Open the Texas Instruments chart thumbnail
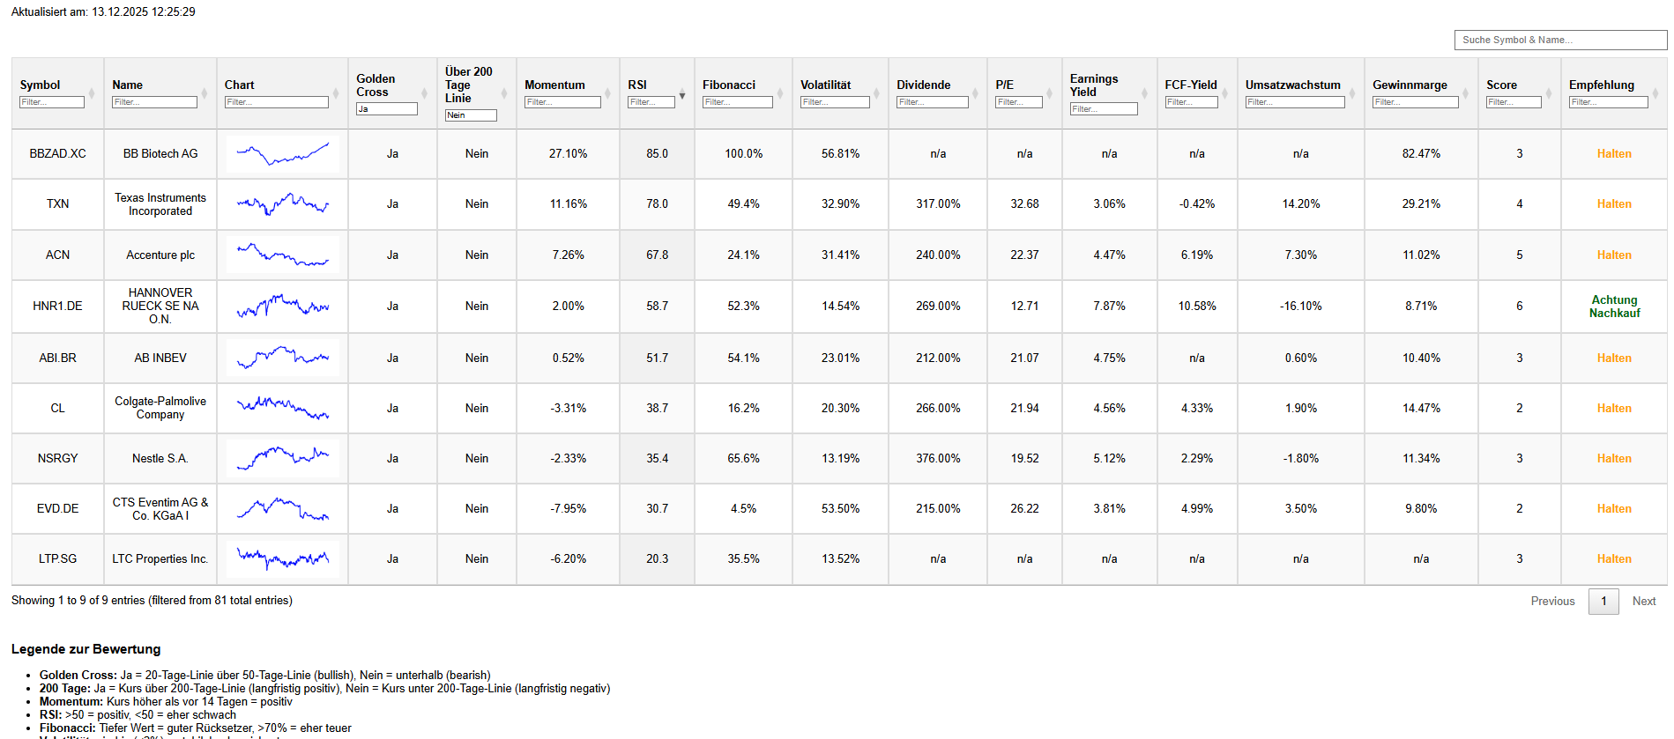Image resolution: width=1674 pixels, height=739 pixels. coord(283,204)
